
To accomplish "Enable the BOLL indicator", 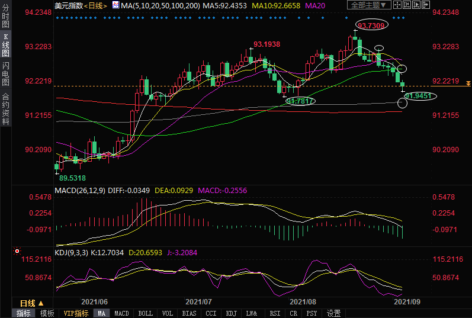I will tap(145, 313).
